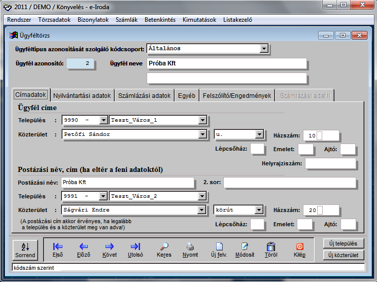Go to previous record with Előző
Screen dimensions: 377x282
coord(83,249)
